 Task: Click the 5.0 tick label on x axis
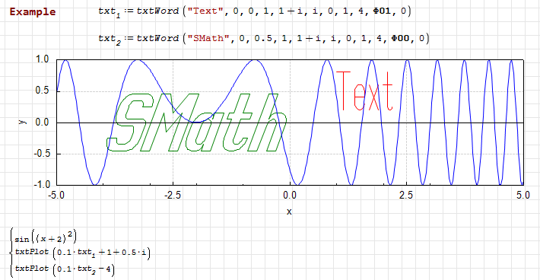coord(523,196)
